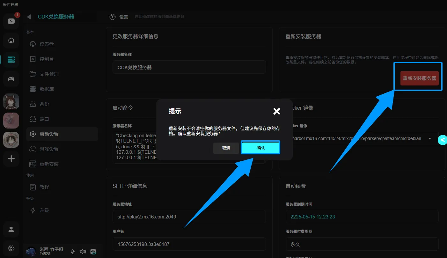Screen dimensions: 447x258
Task: Open 教程 tutorial menu item
Action: (x=62, y=187)
